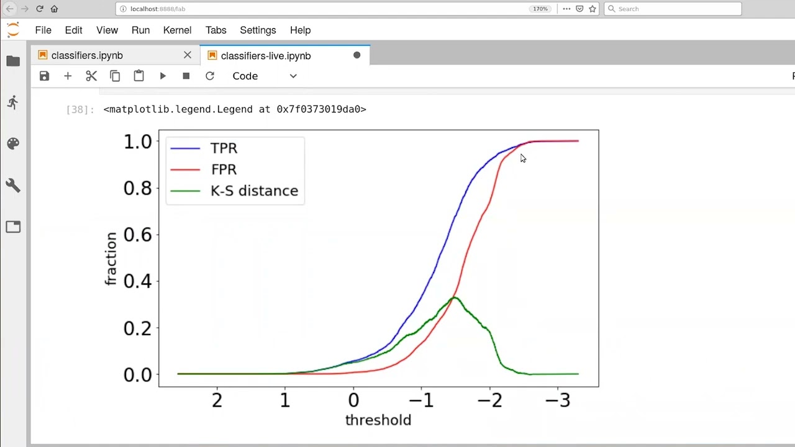
Task: Click the browser forward arrow
Action: (x=25, y=9)
